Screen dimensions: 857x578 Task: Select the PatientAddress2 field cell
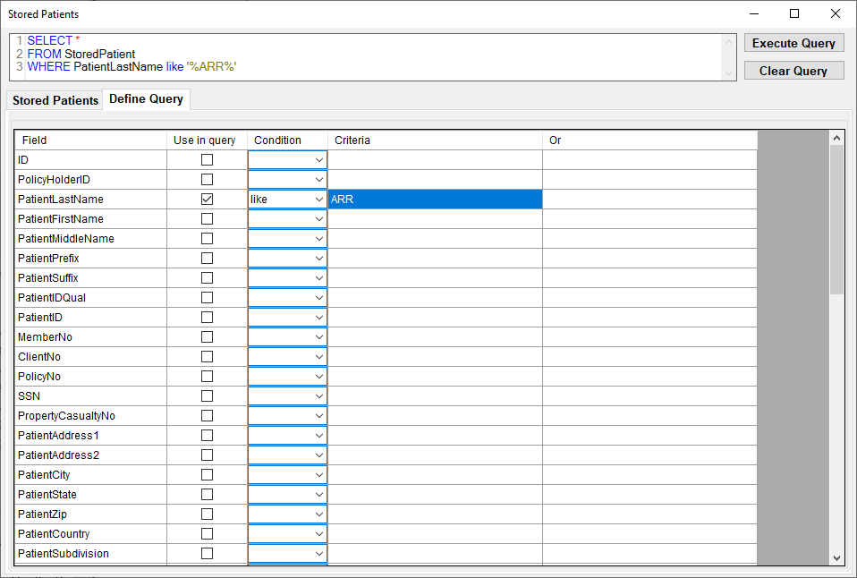coord(90,455)
